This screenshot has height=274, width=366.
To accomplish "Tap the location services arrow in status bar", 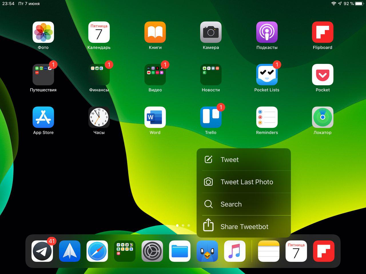I will (x=340, y=3).
